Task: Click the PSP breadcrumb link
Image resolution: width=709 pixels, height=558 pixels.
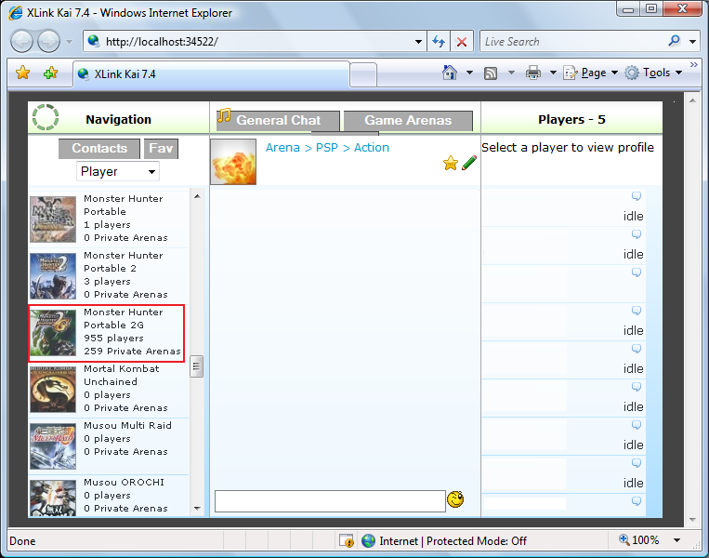Action: click(x=326, y=148)
